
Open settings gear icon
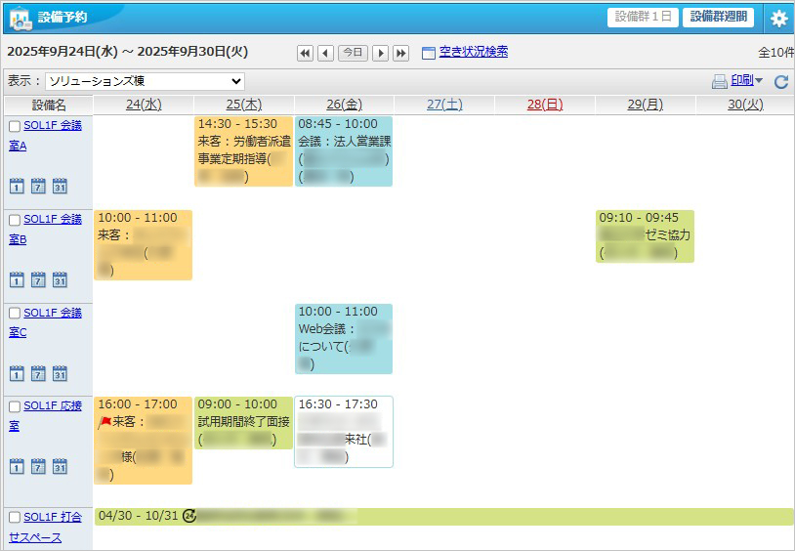[778, 18]
